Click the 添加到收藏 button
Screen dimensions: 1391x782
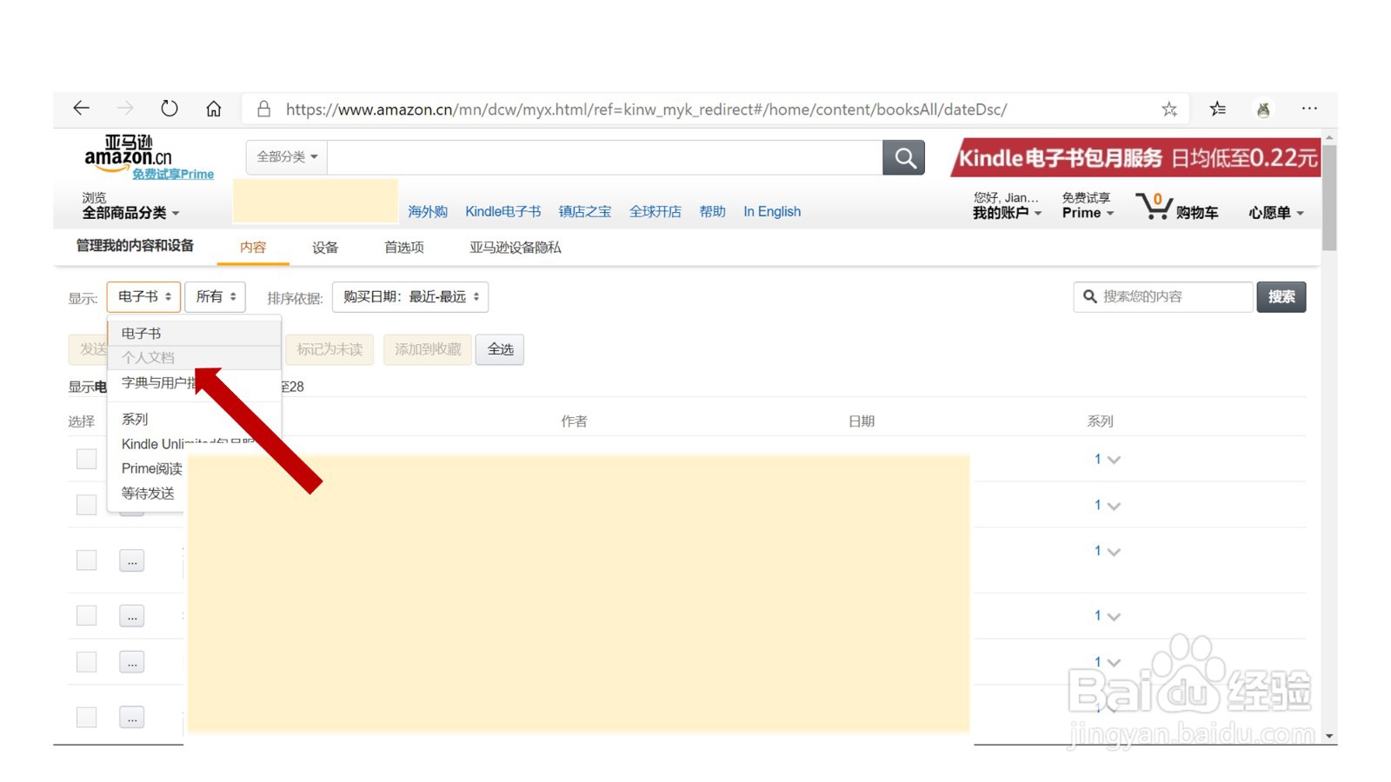tap(428, 349)
